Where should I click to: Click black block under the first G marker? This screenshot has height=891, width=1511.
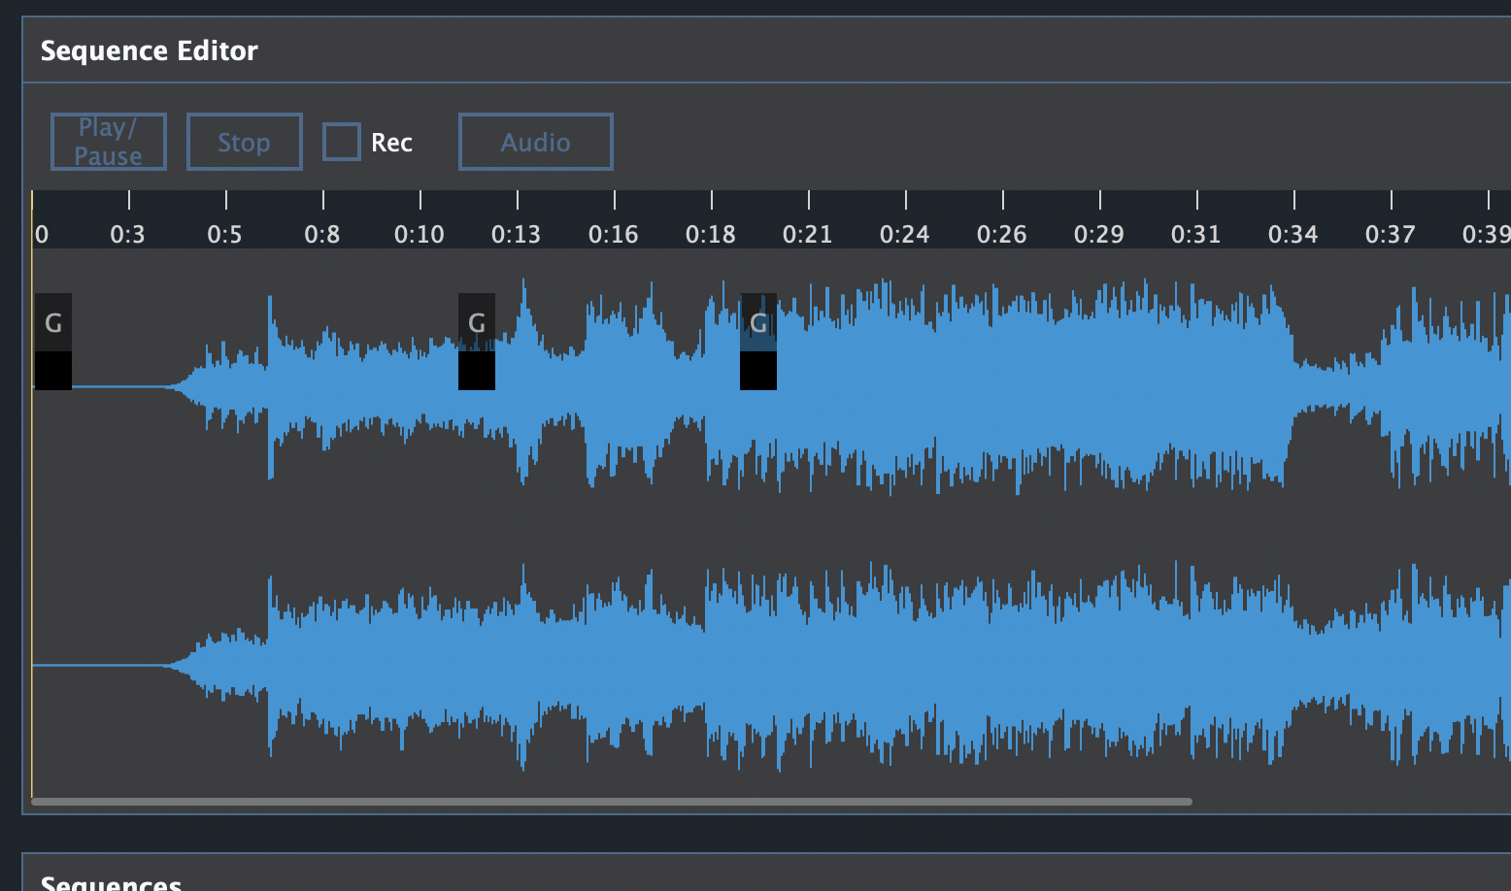coord(53,371)
